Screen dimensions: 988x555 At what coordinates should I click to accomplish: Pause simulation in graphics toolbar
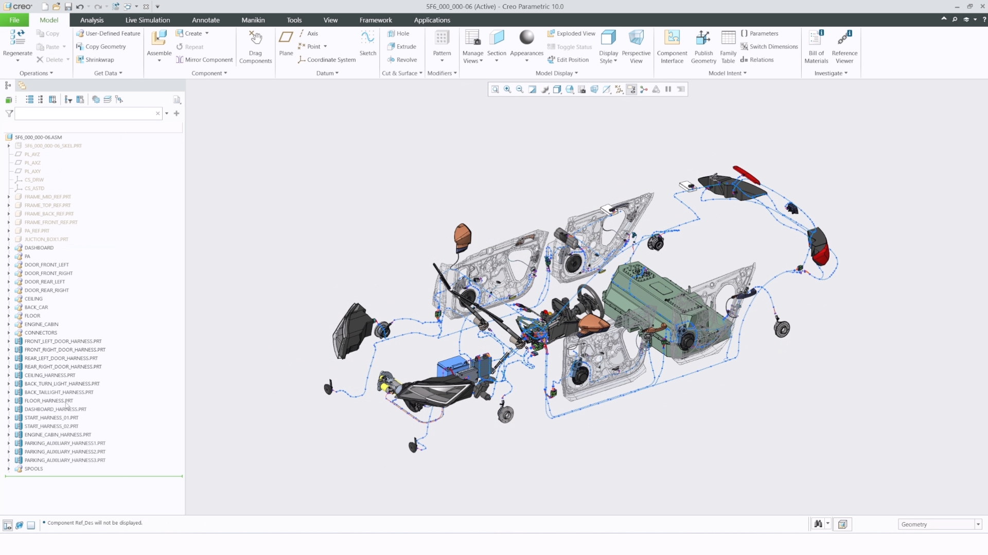click(x=668, y=89)
